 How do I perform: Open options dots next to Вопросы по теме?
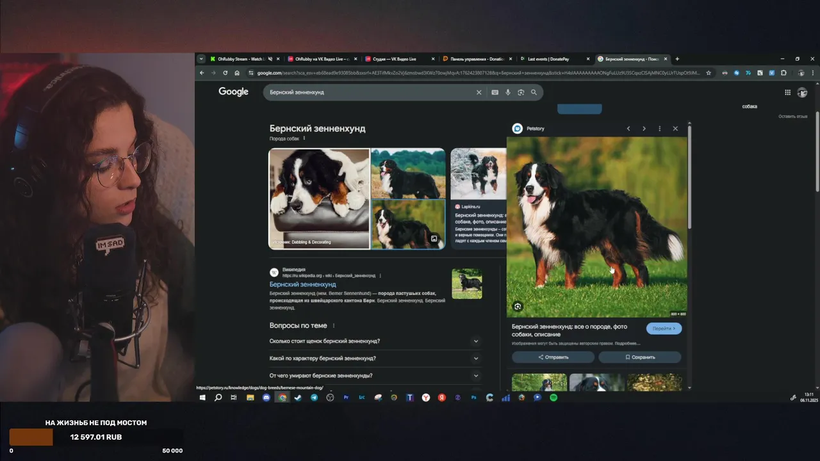(334, 326)
